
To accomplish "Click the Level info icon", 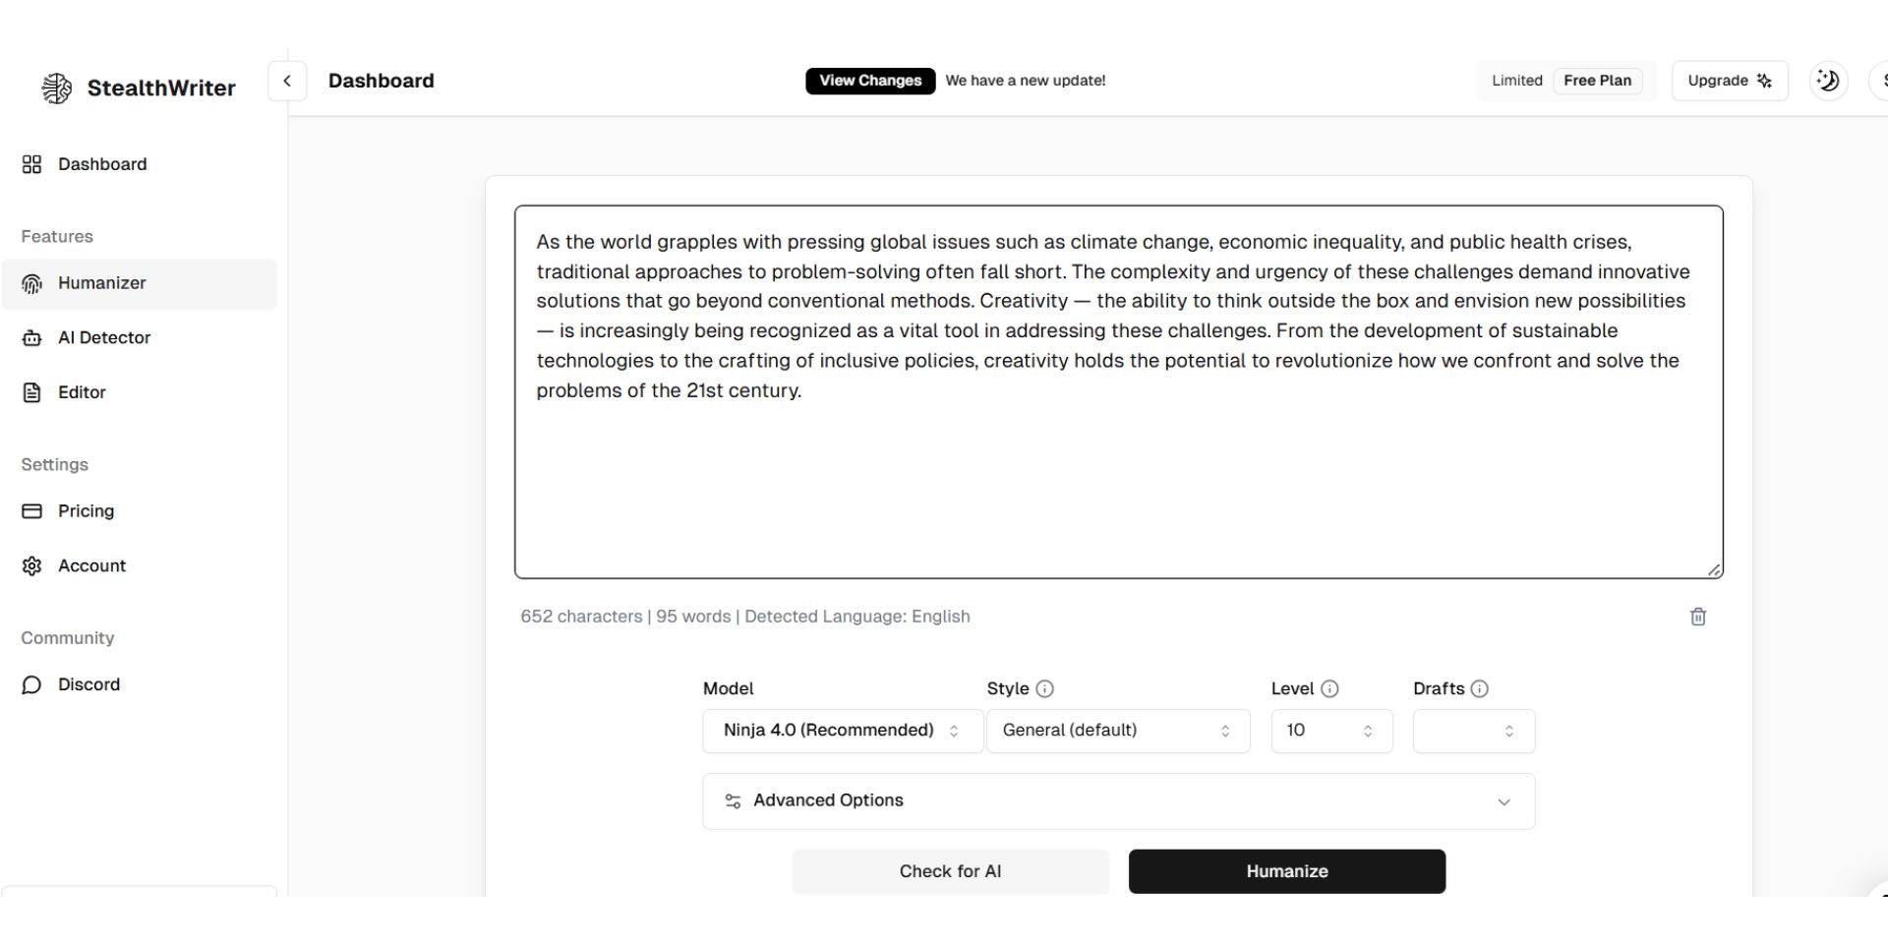I will click(1330, 689).
